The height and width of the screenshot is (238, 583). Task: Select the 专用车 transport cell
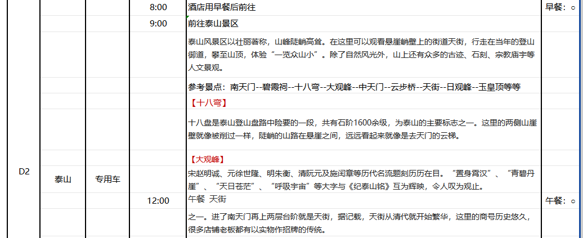tap(107, 179)
